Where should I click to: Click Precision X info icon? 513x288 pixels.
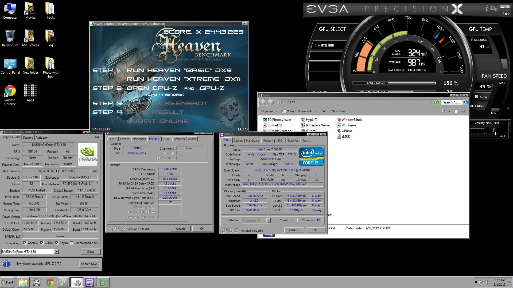[487, 9]
